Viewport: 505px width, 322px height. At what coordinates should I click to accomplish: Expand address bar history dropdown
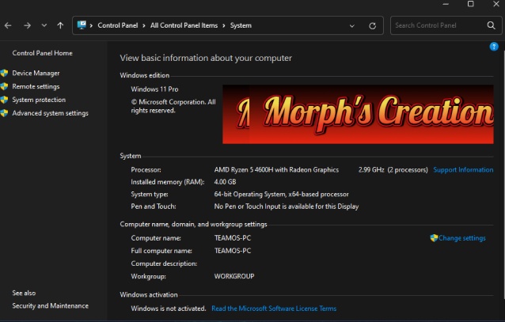pyautogui.click(x=352, y=26)
